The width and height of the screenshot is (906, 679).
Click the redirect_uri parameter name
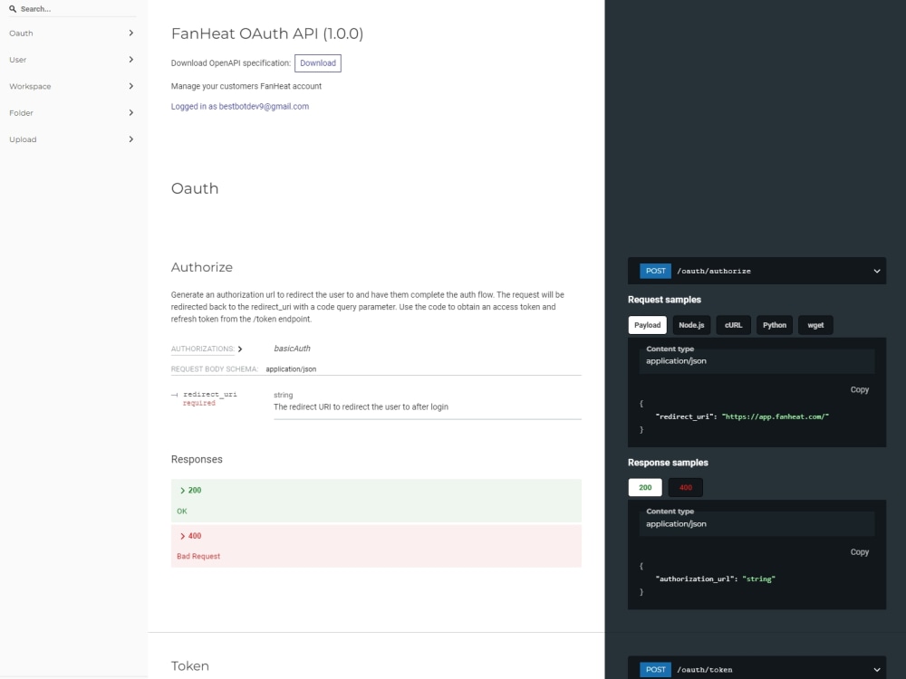210,395
